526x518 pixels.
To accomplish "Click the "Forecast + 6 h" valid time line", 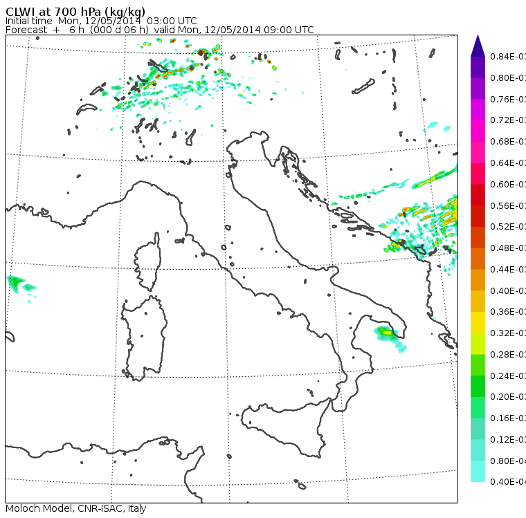I will (x=160, y=30).
